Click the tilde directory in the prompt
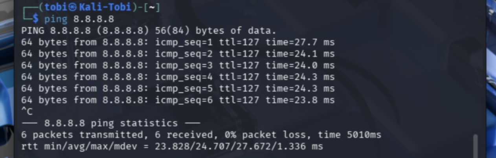 point(151,7)
